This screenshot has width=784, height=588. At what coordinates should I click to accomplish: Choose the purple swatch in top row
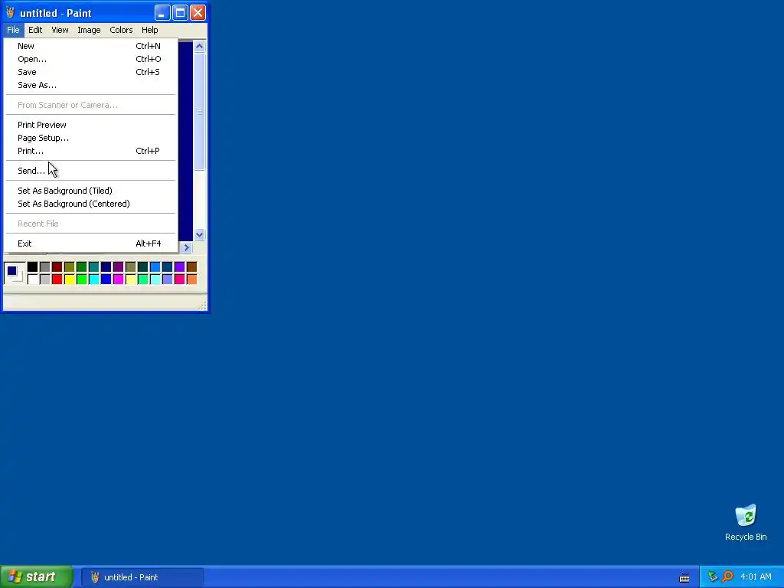pyautogui.click(x=119, y=267)
